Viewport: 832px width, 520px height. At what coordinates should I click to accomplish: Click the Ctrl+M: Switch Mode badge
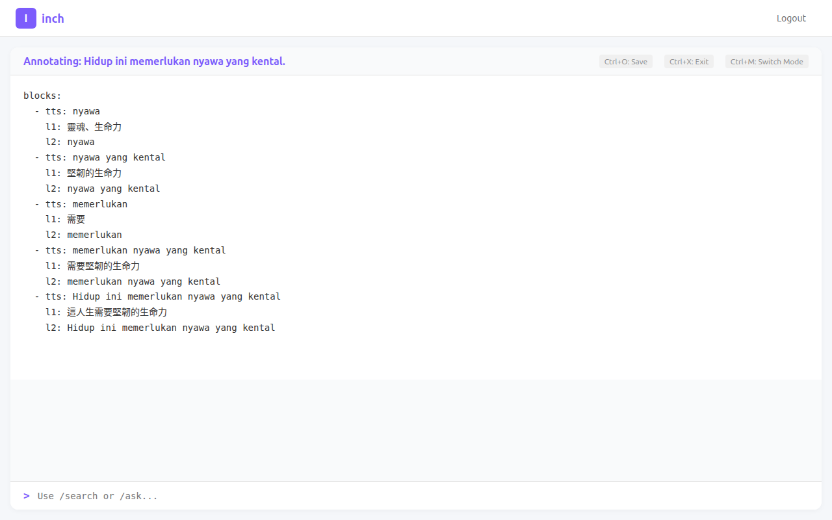point(767,62)
